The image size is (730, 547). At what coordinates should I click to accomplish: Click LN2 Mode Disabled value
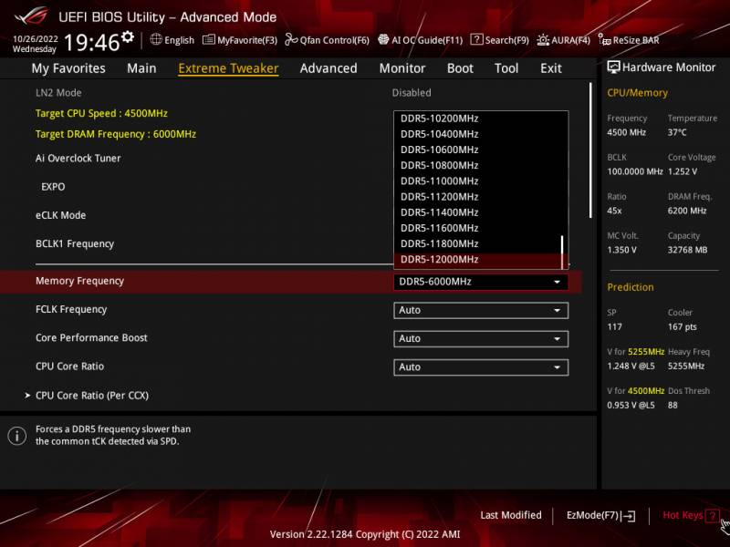point(412,93)
